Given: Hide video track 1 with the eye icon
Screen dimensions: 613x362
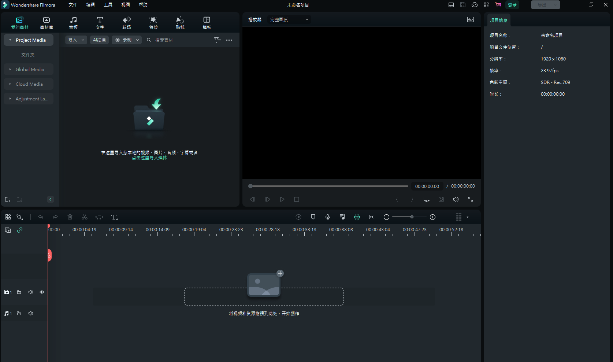Looking at the screenshot, I should point(42,292).
